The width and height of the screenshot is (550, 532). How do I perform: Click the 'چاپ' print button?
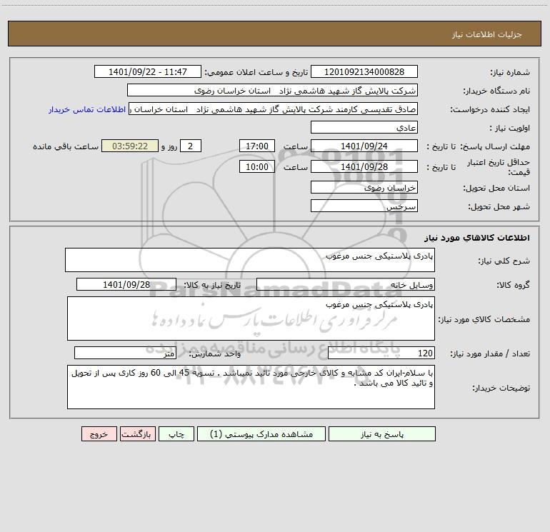point(176,433)
